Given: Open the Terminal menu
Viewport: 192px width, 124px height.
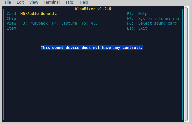Looking at the screenshot, I should pos(51,2).
